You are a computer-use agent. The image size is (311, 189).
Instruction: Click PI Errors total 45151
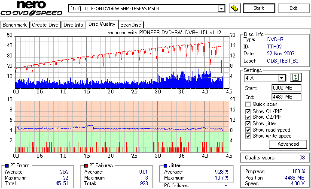[62, 183]
